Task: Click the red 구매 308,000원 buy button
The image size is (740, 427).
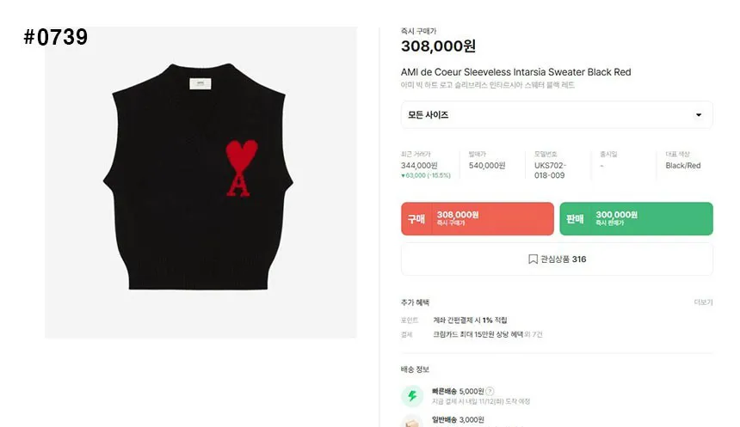Action: point(478,219)
